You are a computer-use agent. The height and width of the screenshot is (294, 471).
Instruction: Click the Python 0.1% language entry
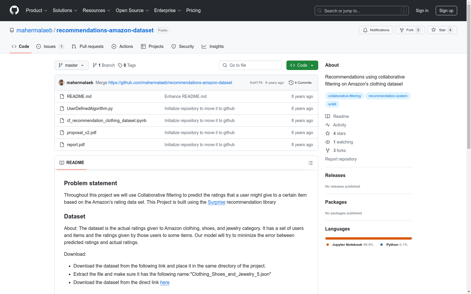(394, 245)
